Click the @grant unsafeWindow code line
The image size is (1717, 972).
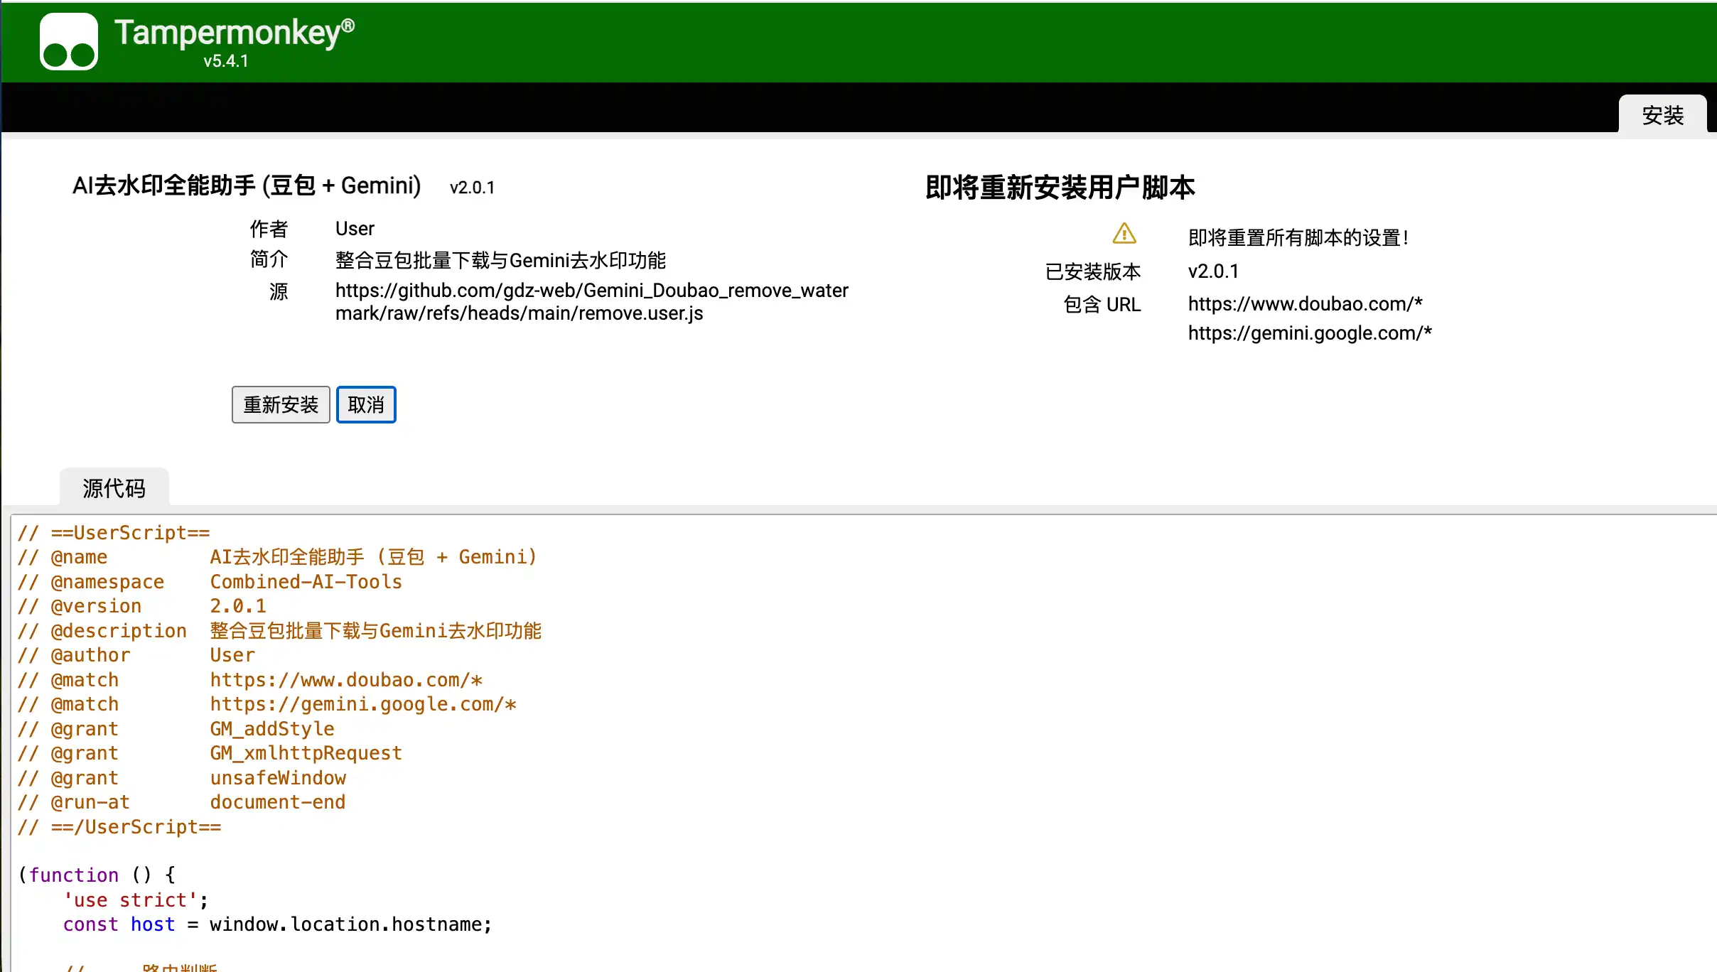pyautogui.click(x=182, y=778)
